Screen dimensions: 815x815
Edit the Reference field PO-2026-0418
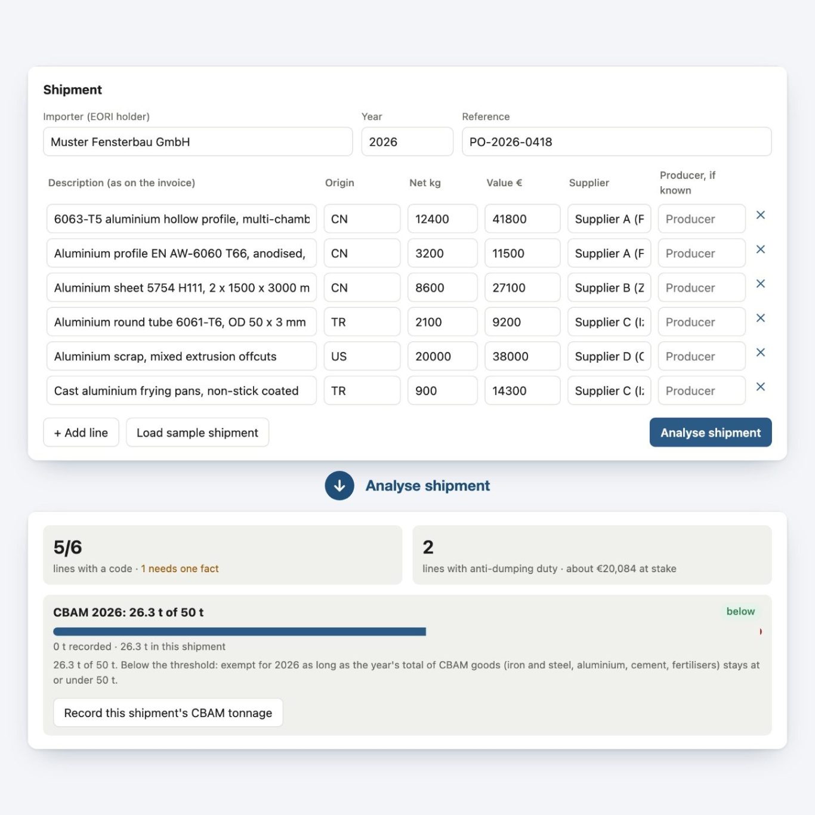pyautogui.click(x=617, y=142)
